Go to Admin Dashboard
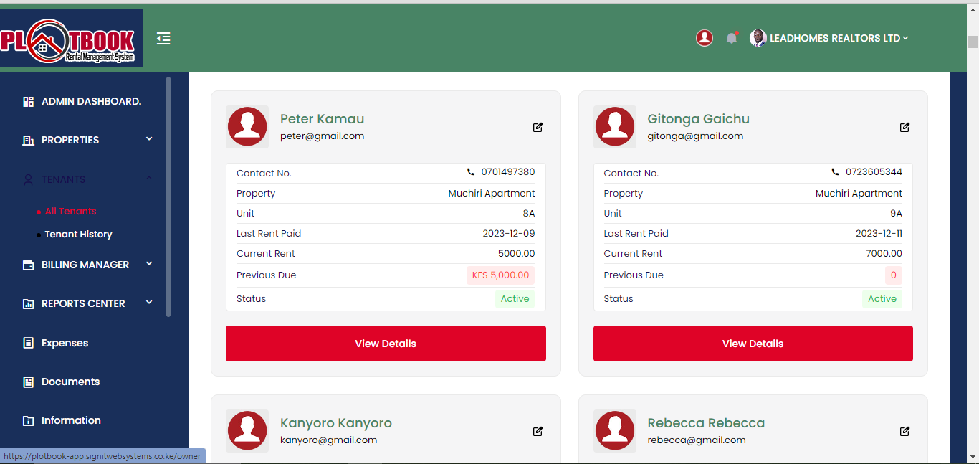The image size is (979, 464). pos(90,101)
